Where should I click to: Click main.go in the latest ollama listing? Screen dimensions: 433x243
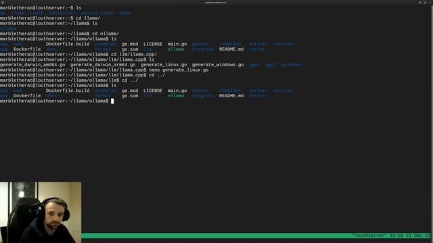click(177, 90)
